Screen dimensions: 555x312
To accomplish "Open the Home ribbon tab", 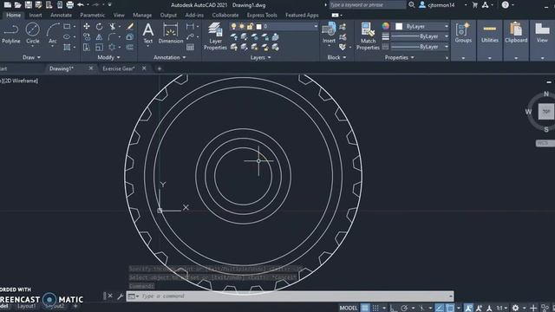I will tap(14, 16).
